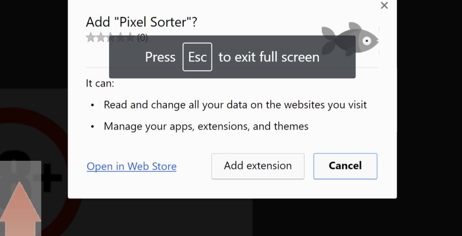Click the word "Press" in fullscreen banner
The height and width of the screenshot is (236, 462).
click(160, 57)
